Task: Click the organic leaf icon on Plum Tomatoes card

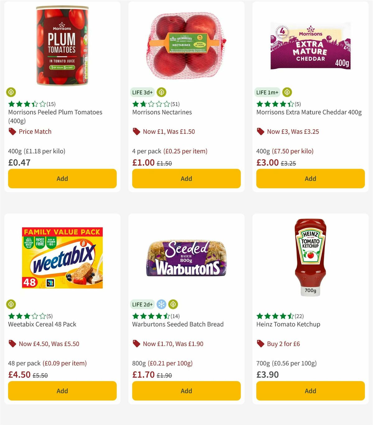Action: [11, 92]
